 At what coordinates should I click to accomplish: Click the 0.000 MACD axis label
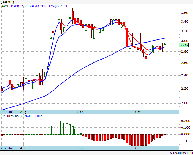pos(186,134)
